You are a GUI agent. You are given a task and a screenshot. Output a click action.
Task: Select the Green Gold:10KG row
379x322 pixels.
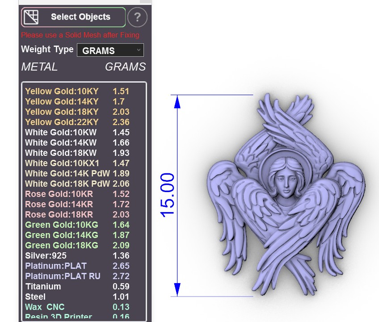click(x=77, y=225)
